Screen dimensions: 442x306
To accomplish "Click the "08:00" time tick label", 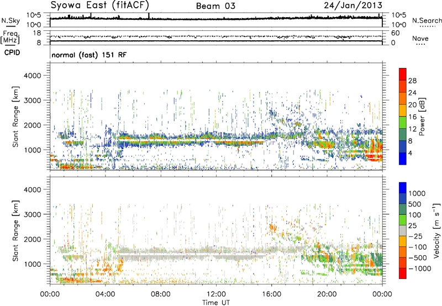I will [161, 294].
